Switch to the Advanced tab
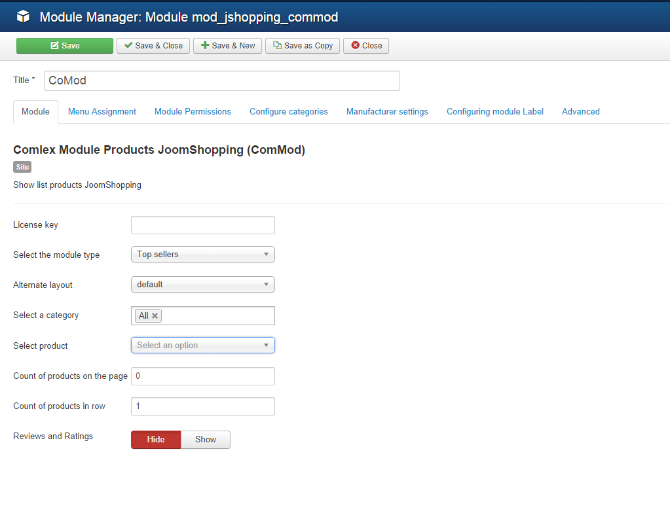 (x=580, y=112)
